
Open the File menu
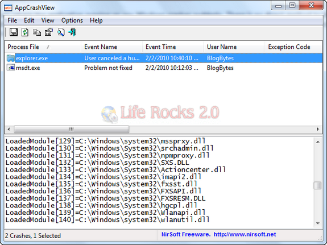pyautogui.click(x=13, y=20)
